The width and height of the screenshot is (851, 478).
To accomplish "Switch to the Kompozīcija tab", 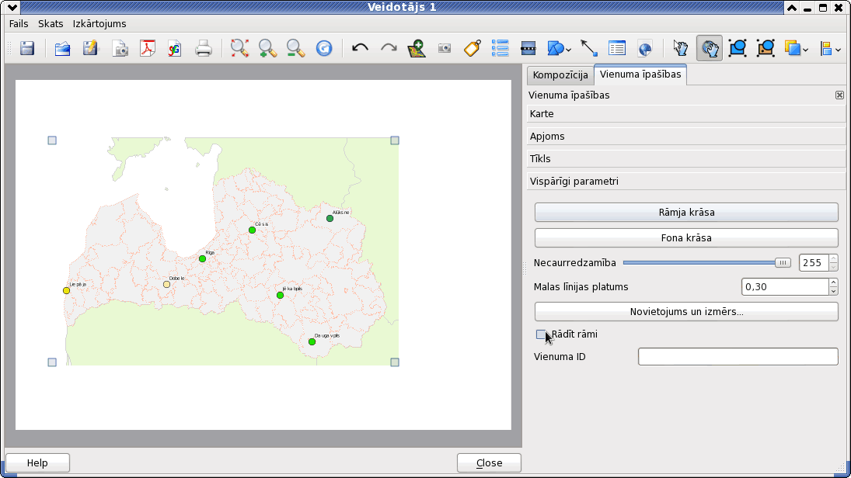I will (560, 74).
